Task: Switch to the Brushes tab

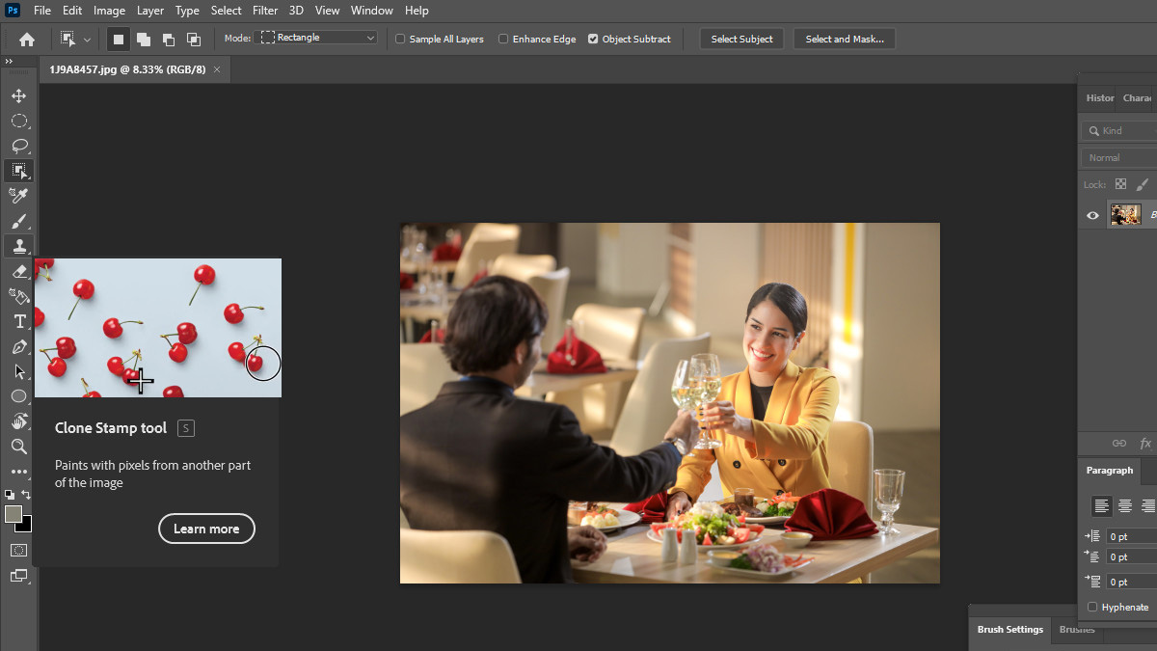Action: (1077, 629)
